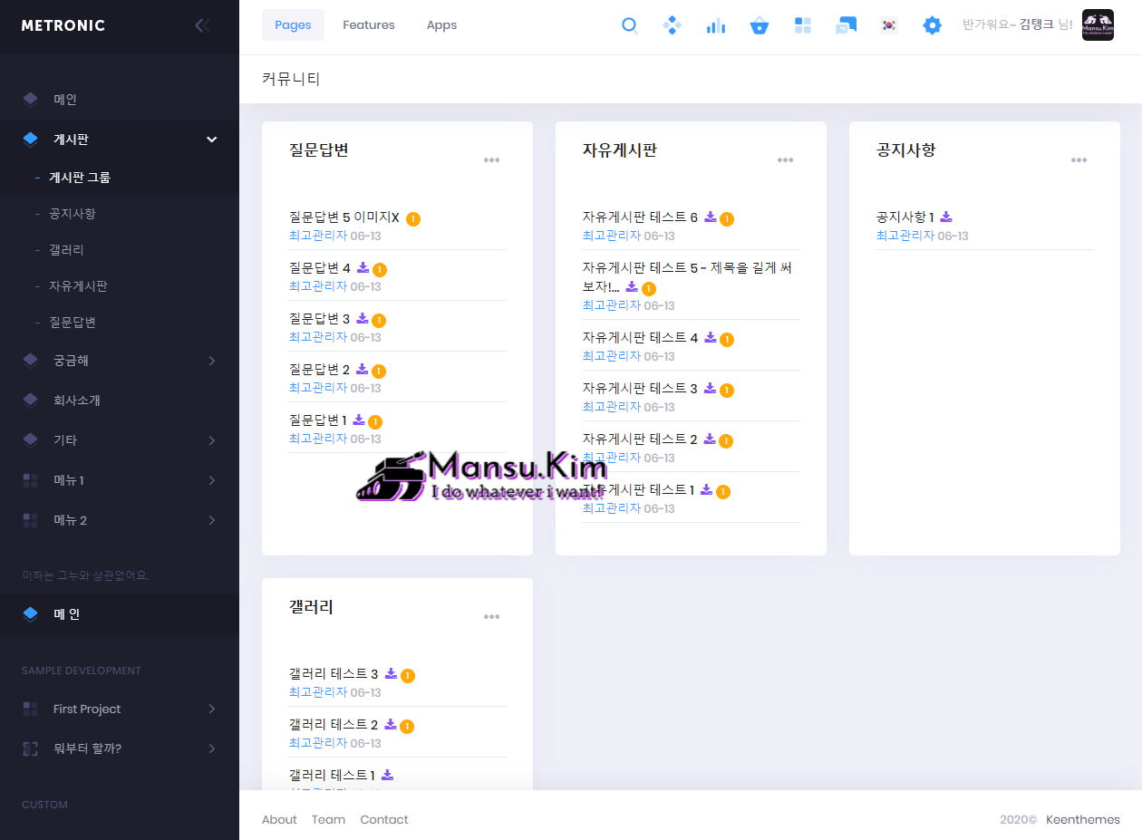This screenshot has height=840, width=1142.
Task: Click the diamond-shaped notifications icon in header
Action: coord(672,25)
